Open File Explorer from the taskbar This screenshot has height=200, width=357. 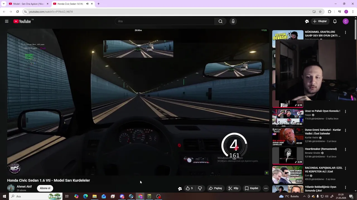click(x=95, y=196)
